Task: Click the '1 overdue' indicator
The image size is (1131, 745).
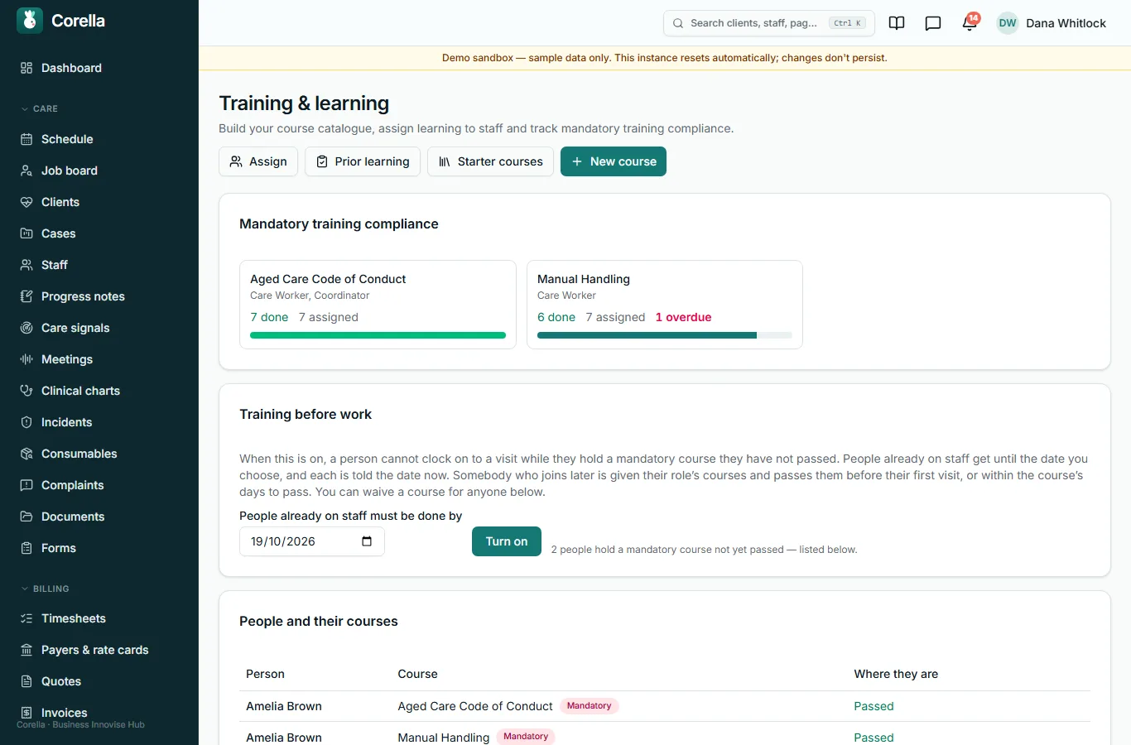Action: [683, 317]
